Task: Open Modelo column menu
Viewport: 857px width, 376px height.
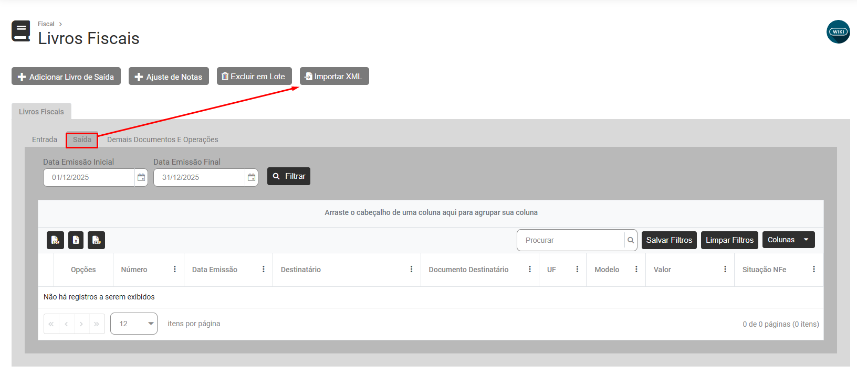Action: 636,269
